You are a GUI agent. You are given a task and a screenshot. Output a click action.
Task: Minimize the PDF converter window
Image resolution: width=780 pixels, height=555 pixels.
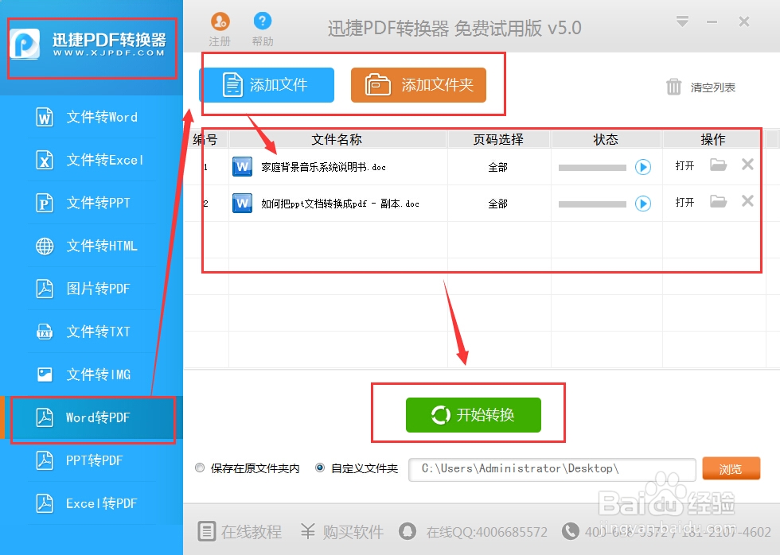point(712,21)
